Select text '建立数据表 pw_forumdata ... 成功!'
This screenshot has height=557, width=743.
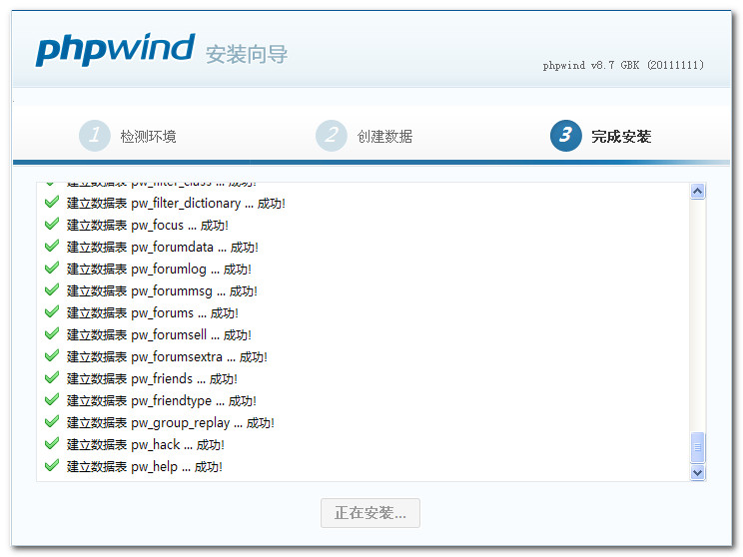(x=163, y=248)
